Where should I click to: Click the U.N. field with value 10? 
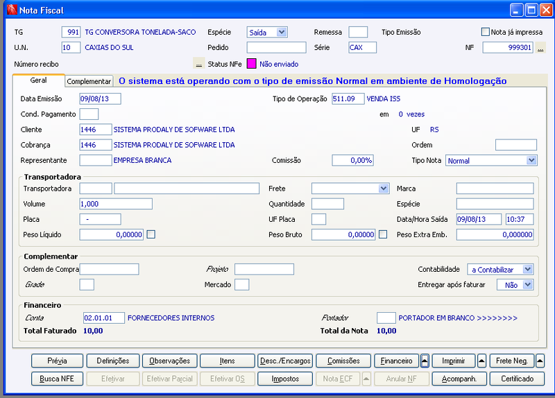click(71, 47)
